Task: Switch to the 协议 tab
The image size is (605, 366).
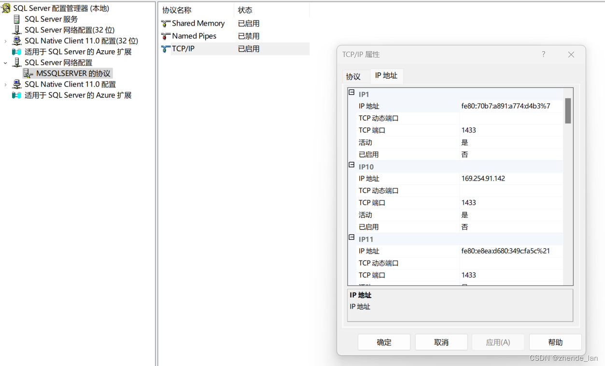Action: [x=355, y=76]
